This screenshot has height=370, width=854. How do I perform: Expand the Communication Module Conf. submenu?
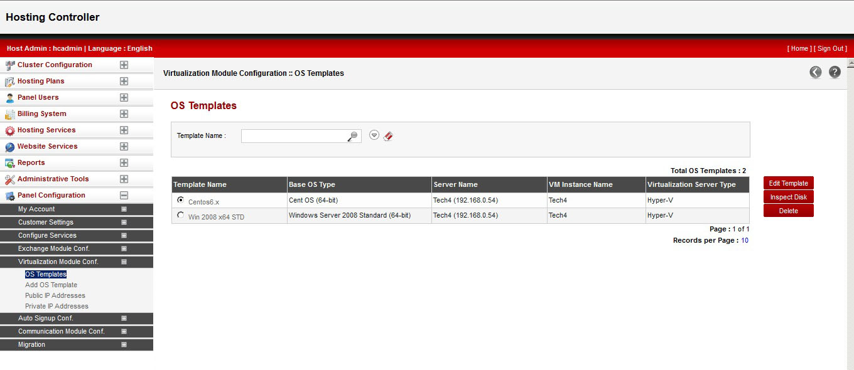(x=124, y=331)
